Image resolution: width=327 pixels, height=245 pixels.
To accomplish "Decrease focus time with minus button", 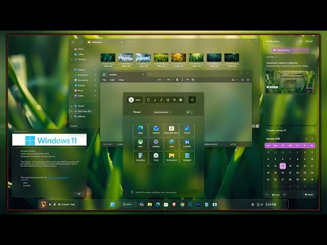I will [x=268, y=195].
